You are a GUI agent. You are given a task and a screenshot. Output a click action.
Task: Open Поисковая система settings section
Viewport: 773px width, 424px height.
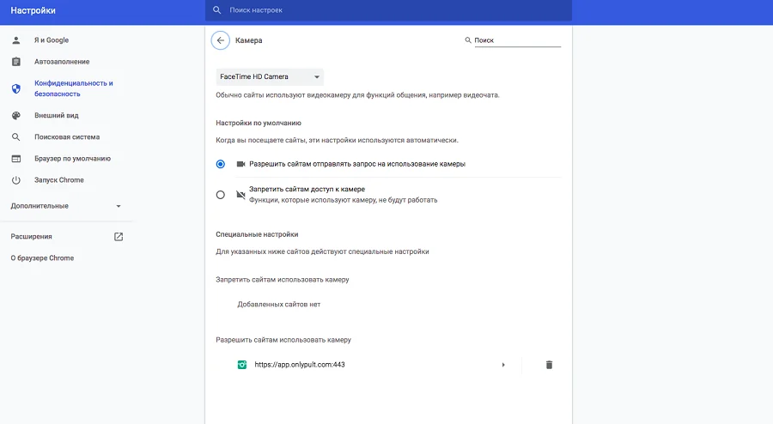(x=67, y=136)
